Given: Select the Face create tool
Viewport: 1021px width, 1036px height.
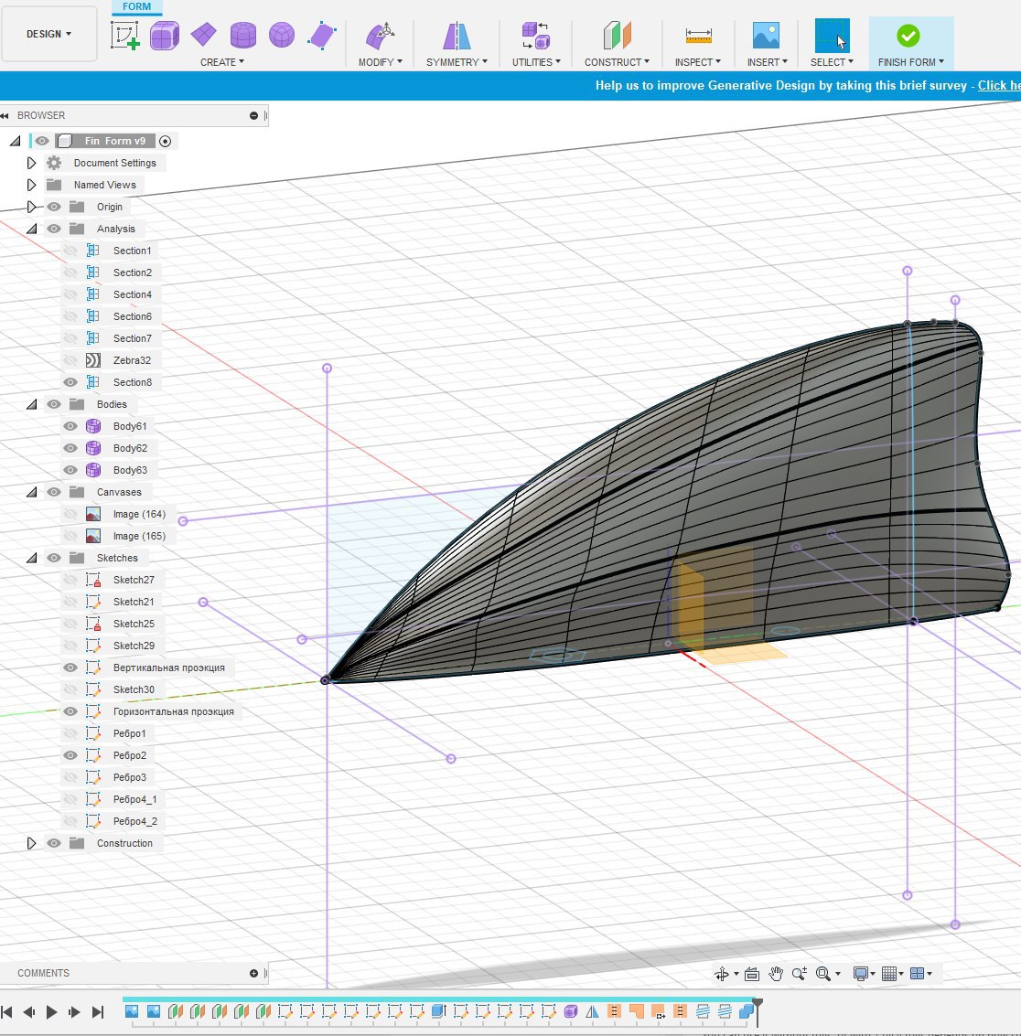Looking at the screenshot, I should point(321,35).
